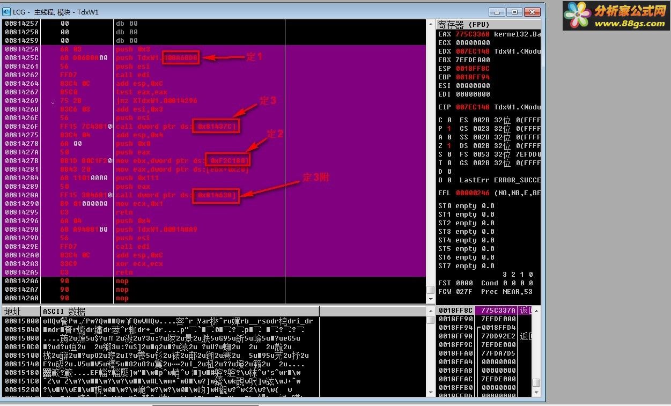Screen dimensions: 671x406
Task: Click the Z flag bit value
Action: 449,146
